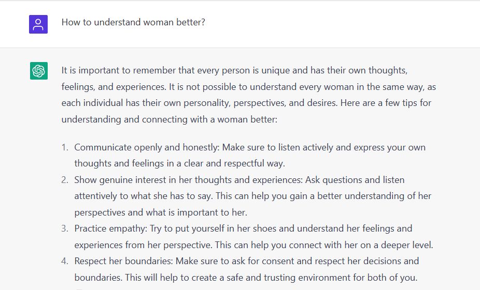
Task: Click the line 'perspectives and what is important to her'
Action: coord(160,212)
